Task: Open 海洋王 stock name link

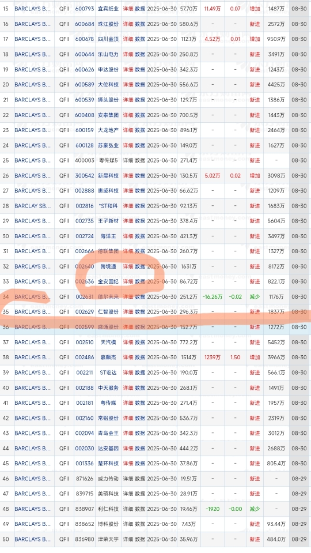Action: [108, 236]
